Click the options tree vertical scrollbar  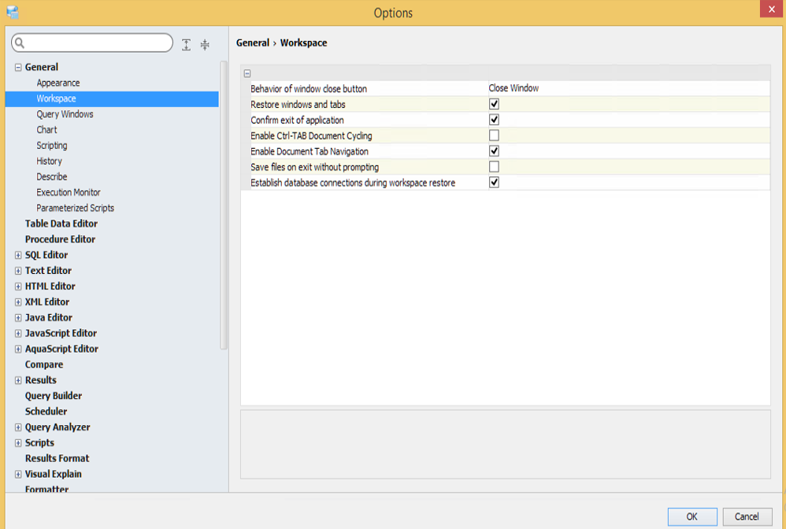tap(224, 205)
